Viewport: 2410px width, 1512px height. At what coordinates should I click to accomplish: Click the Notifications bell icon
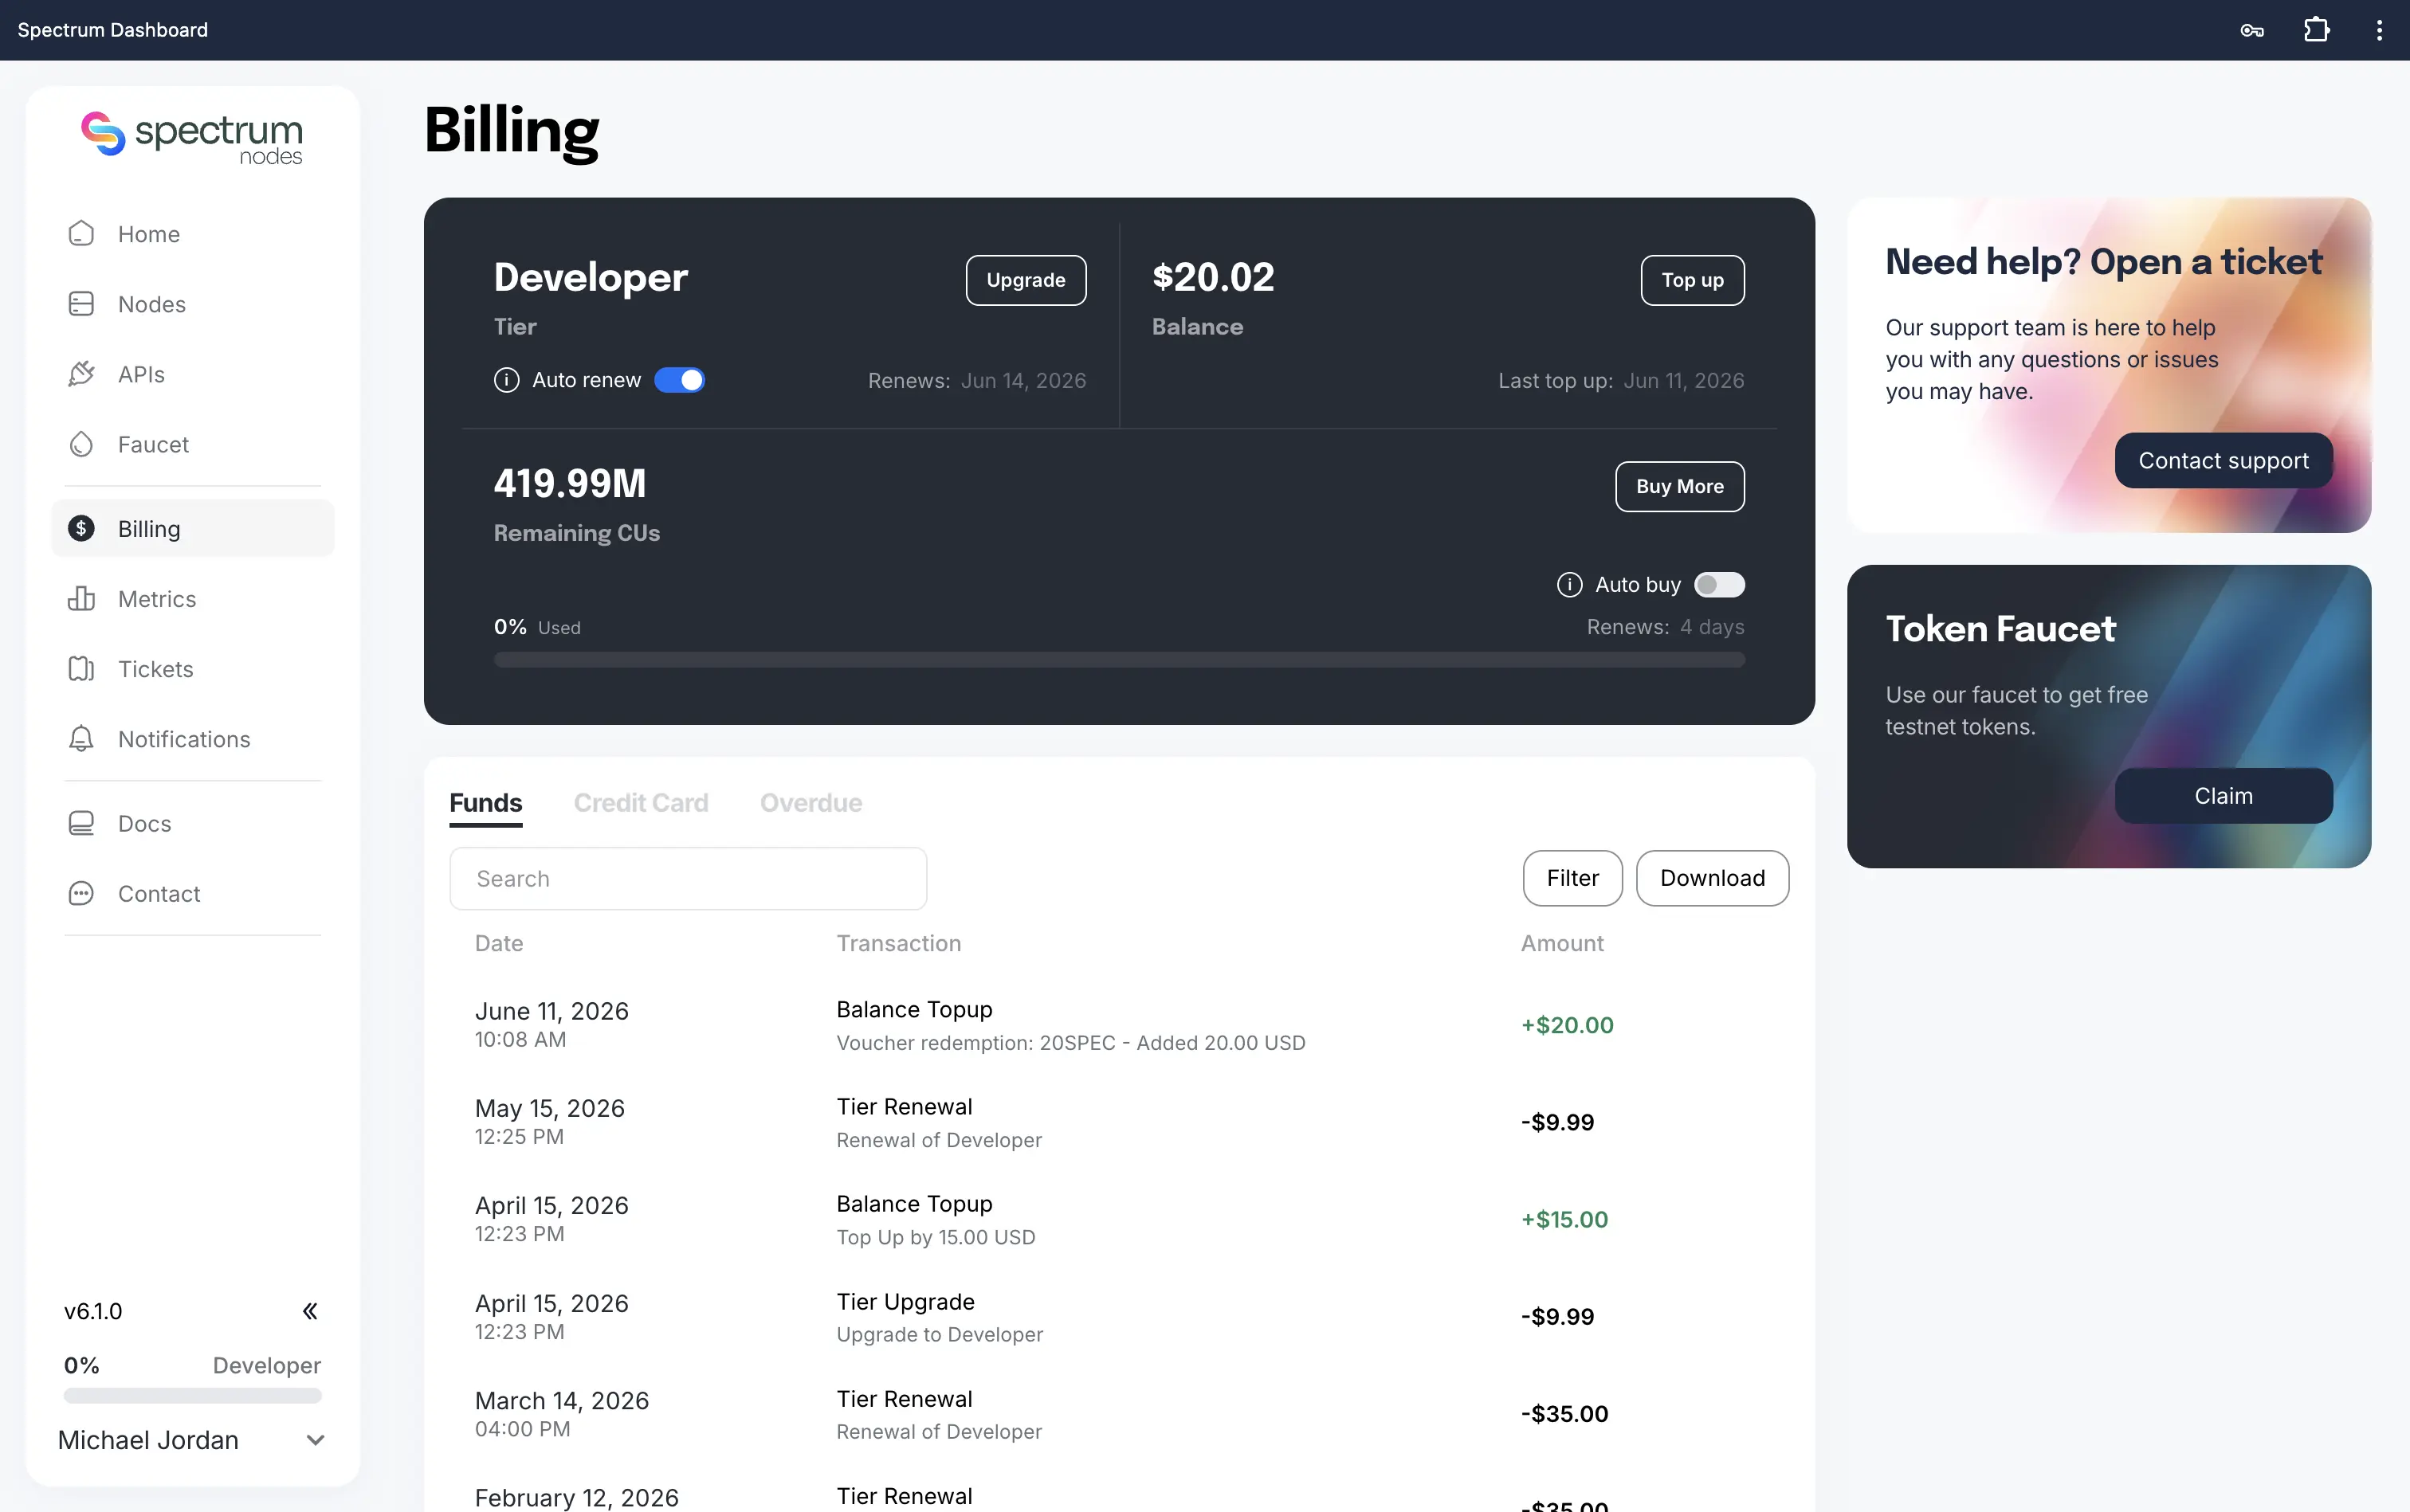click(81, 738)
